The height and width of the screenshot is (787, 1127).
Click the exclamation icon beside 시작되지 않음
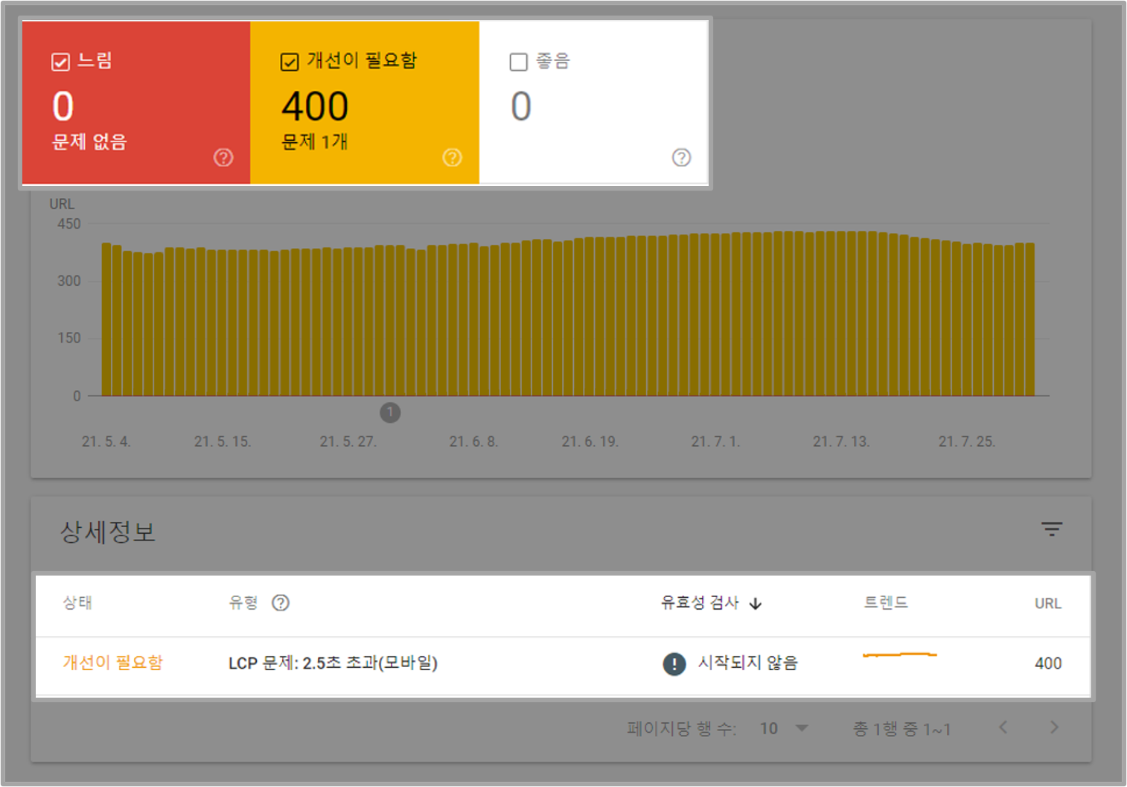pyautogui.click(x=674, y=663)
